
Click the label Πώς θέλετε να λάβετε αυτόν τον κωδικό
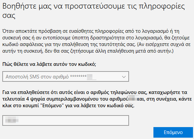(49, 64)
